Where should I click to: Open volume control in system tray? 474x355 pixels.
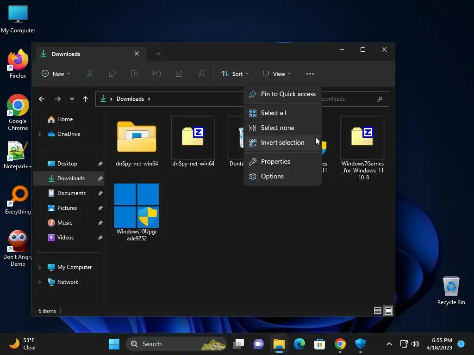pos(415,344)
